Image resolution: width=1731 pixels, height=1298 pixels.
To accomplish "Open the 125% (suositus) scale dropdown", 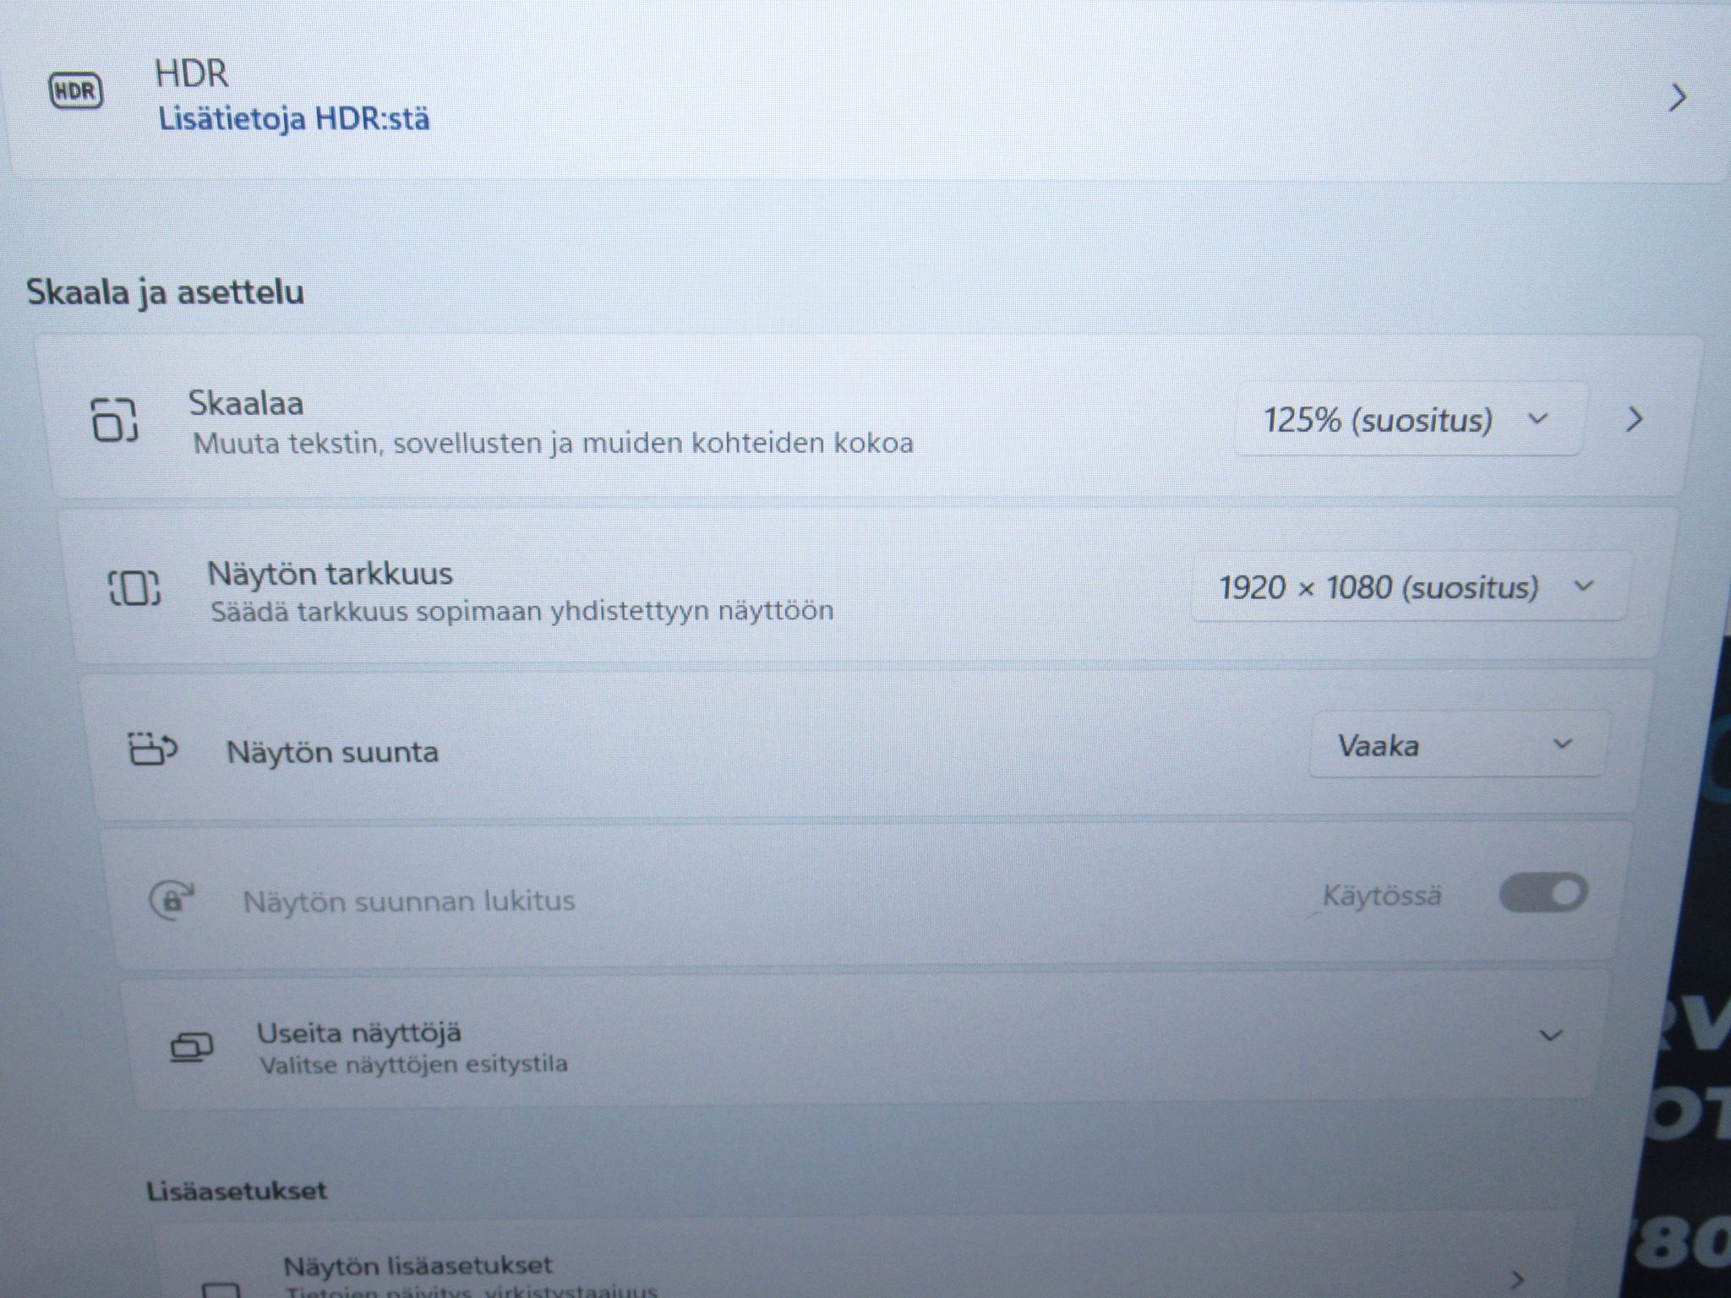I will 1408,419.
